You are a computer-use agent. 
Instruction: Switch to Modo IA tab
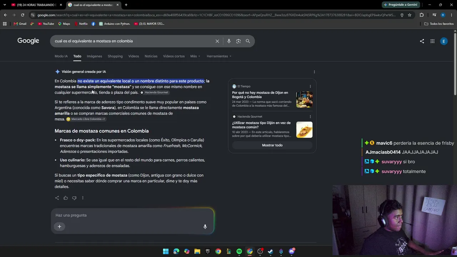click(x=61, y=56)
